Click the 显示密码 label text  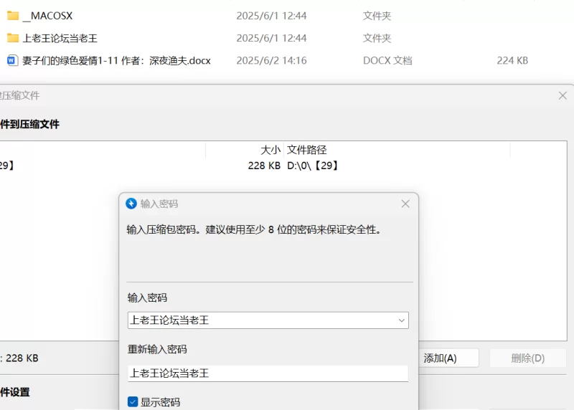pos(160,402)
